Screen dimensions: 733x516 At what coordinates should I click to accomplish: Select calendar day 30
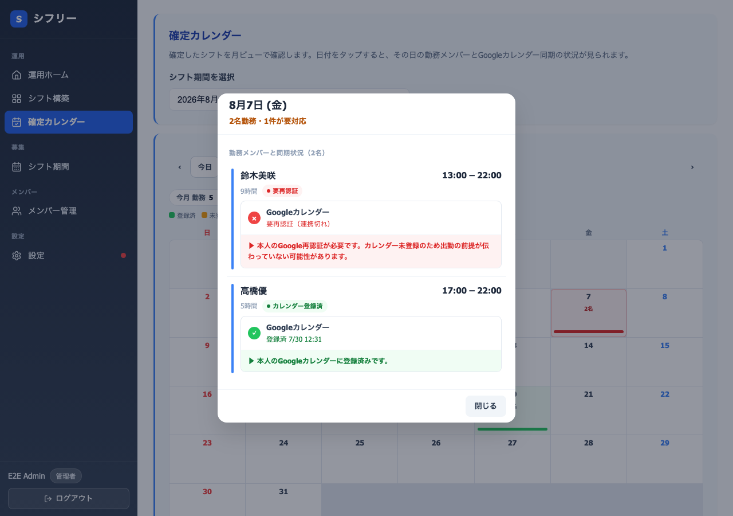[x=207, y=500]
